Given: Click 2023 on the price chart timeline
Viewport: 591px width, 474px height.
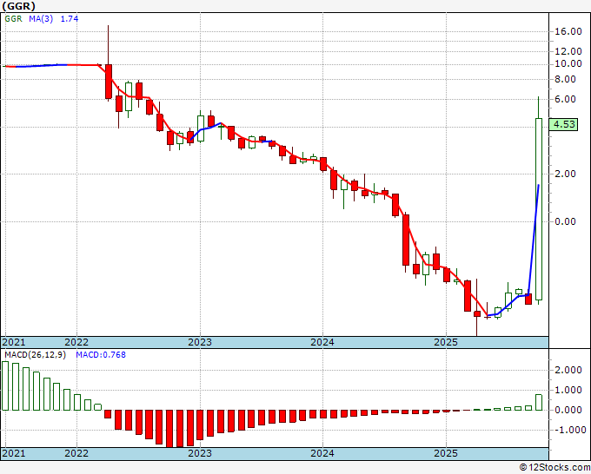Looking at the screenshot, I should pos(200,342).
